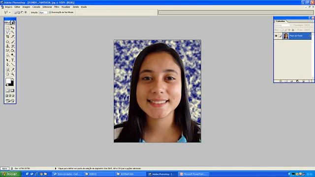
Task: Choose Subtract from Selection mode
Action: point(22,12)
